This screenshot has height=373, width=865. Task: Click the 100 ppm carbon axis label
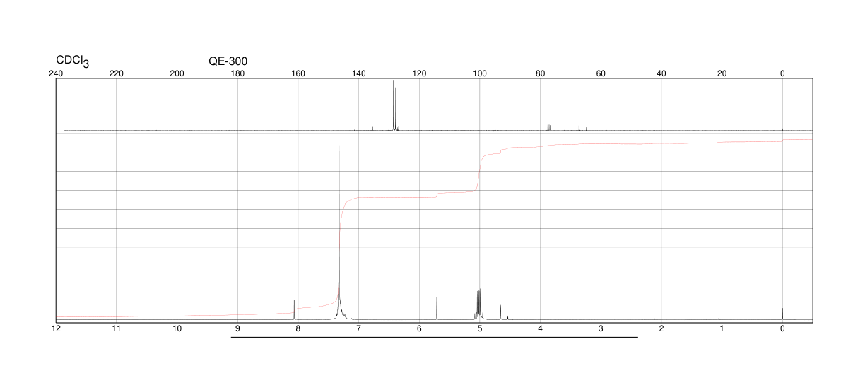pos(480,73)
